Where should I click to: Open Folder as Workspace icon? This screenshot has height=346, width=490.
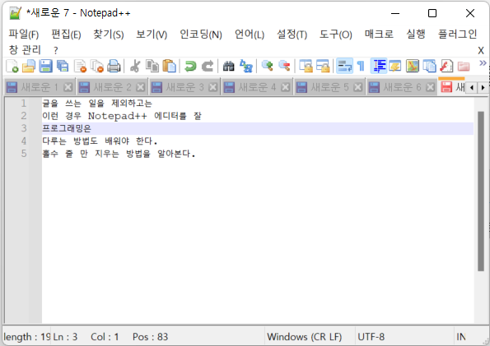click(x=464, y=66)
